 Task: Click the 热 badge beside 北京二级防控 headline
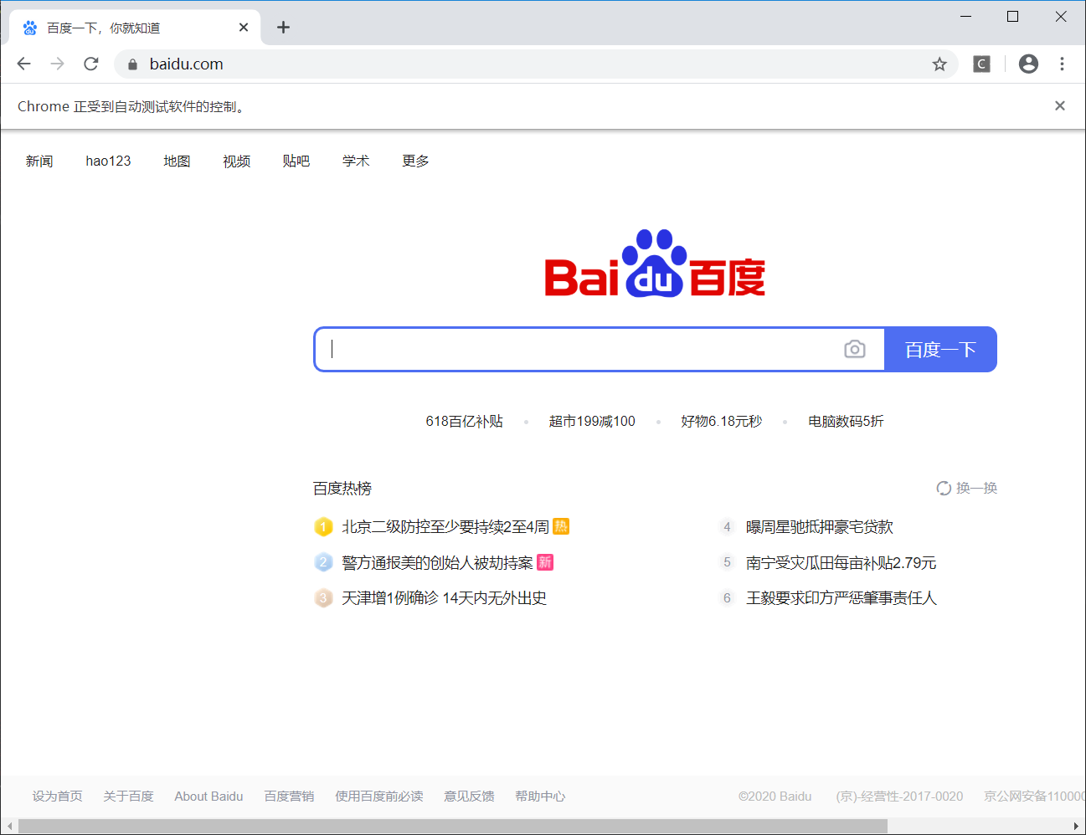(x=561, y=526)
